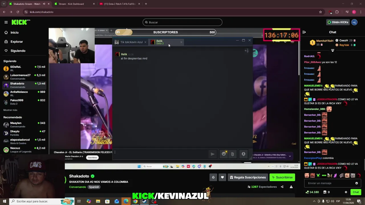Expand the Mostrar más following list
Viewport: 365px width, 205px height.
pyautogui.click(x=10, y=110)
